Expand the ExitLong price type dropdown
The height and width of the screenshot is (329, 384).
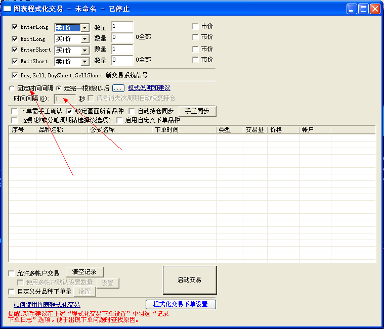point(84,39)
